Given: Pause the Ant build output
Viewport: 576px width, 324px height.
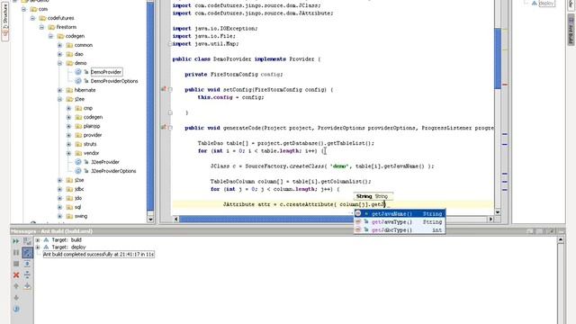Looking at the screenshot, I should [16, 253].
